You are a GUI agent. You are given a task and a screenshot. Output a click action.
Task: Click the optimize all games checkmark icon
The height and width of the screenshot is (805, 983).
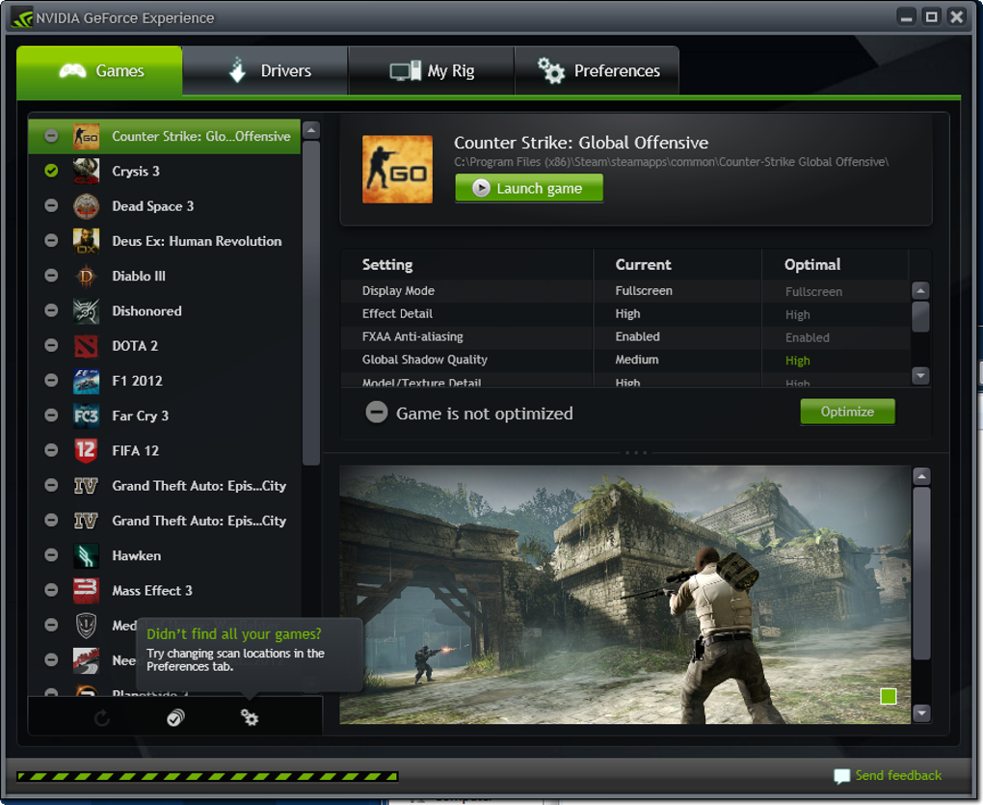[x=176, y=718]
